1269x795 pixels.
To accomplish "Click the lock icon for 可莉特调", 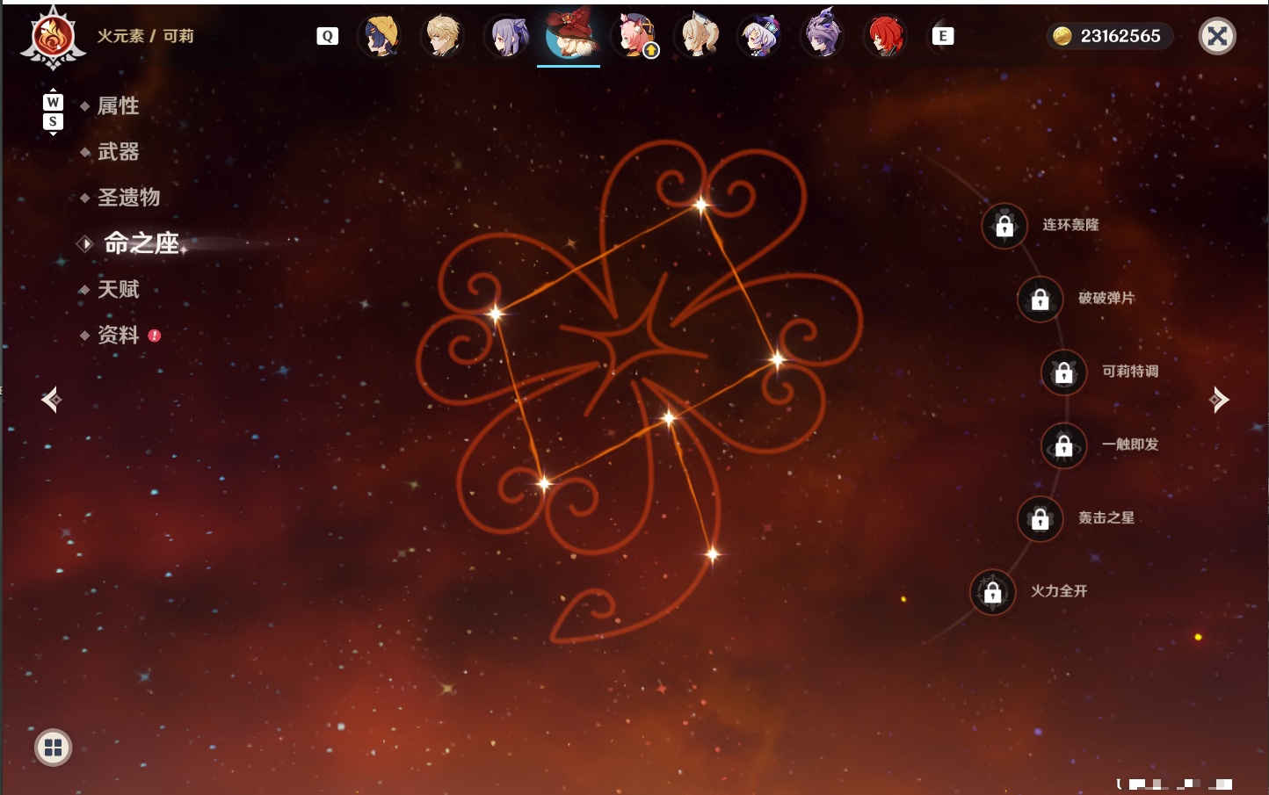I will (x=1063, y=372).
